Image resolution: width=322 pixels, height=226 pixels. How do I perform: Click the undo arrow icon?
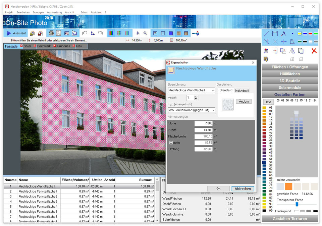85,33
